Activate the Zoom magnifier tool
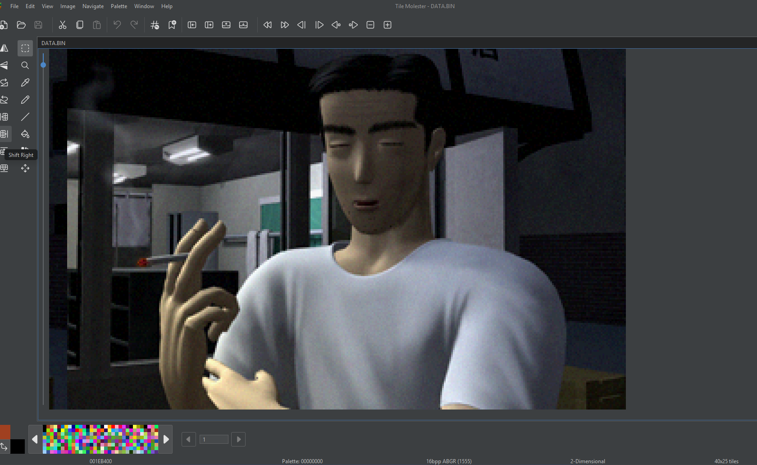 (x=25, y=65)
